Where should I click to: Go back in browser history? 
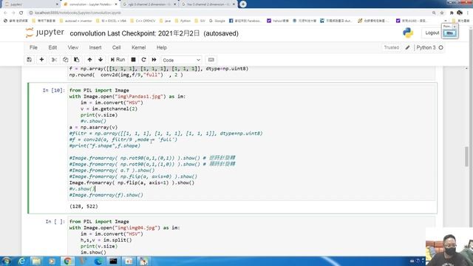click(x=5, y=13)
